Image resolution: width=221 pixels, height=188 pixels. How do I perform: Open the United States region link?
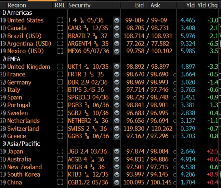point(25,20)
